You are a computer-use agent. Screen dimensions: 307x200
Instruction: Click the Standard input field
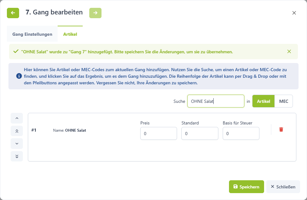(x=200, y=134)
